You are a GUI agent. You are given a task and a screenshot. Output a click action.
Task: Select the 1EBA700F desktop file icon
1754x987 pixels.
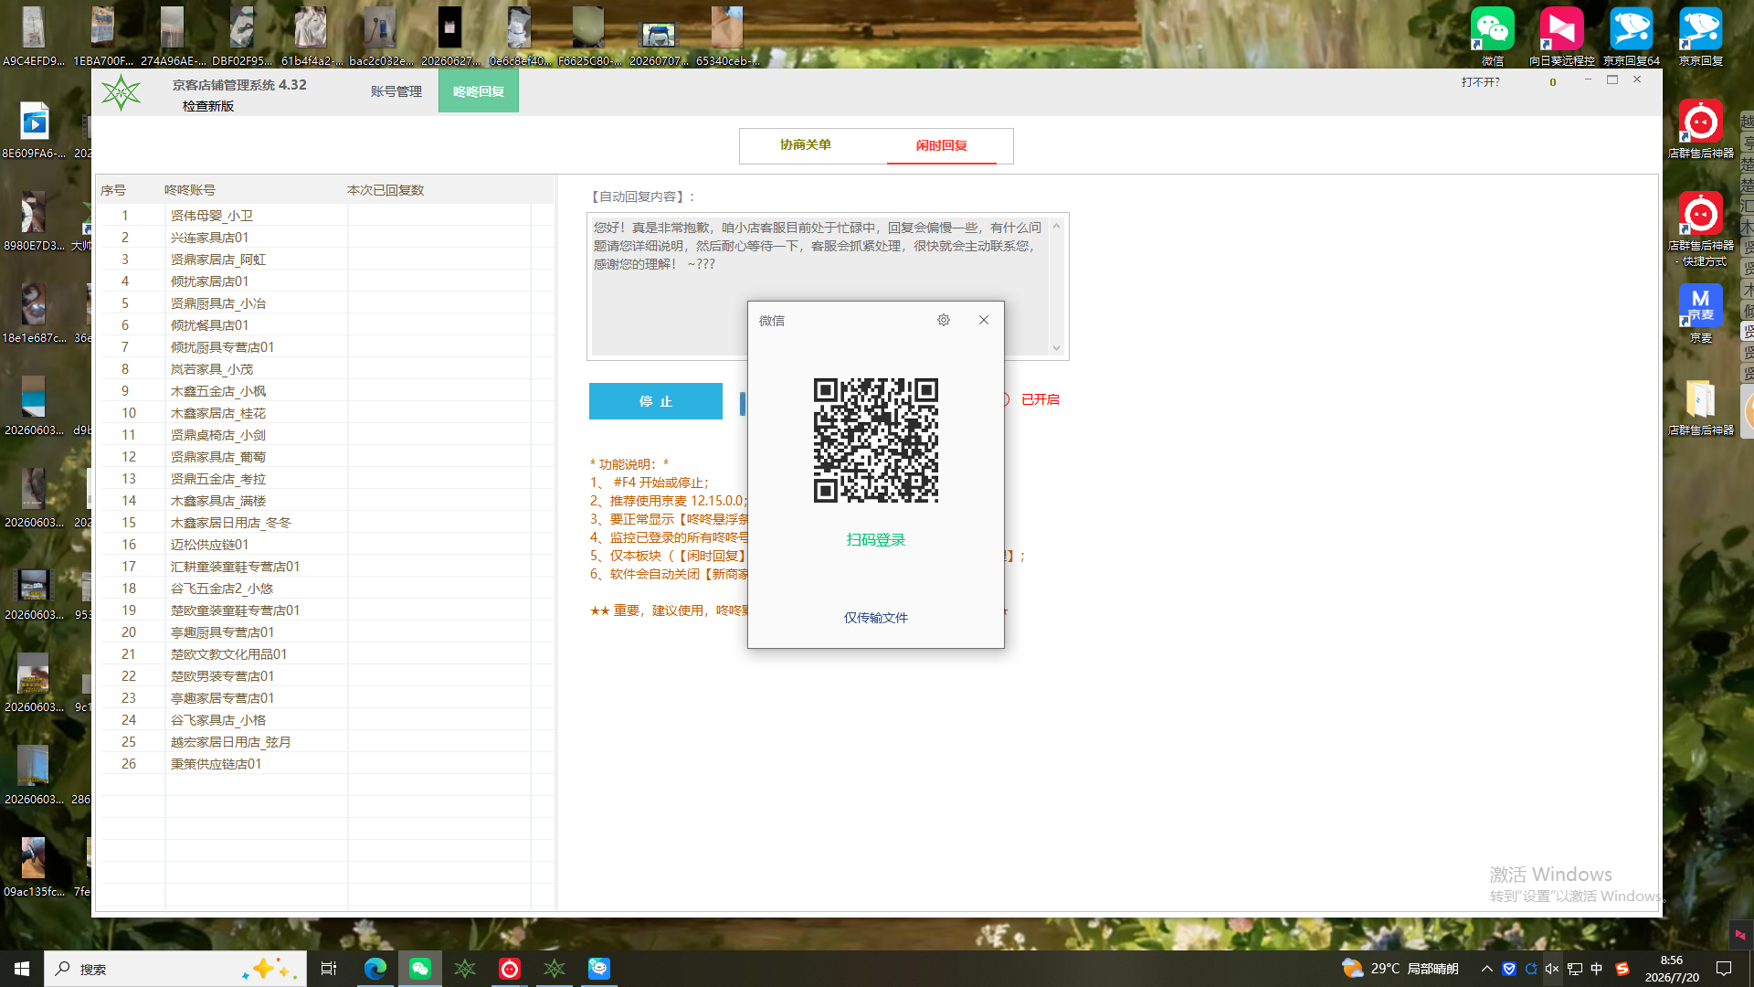click(103, 37)
